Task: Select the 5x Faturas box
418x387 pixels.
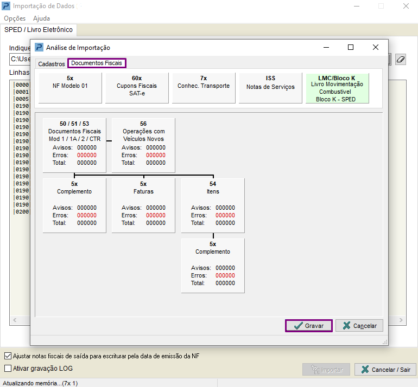Action: point(143,205)
